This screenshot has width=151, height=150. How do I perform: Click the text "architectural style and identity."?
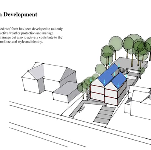(21, 42)
